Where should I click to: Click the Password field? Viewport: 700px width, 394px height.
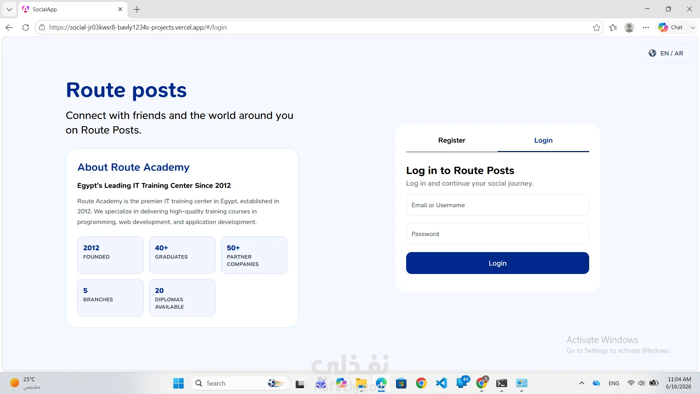(498, 234)
